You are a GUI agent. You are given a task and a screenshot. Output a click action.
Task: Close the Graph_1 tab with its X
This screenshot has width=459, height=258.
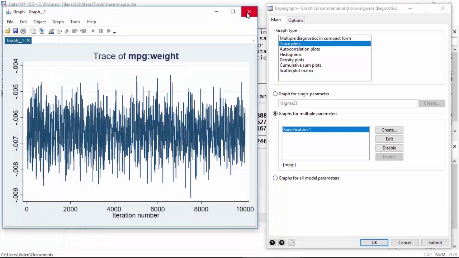coord(28,40)
